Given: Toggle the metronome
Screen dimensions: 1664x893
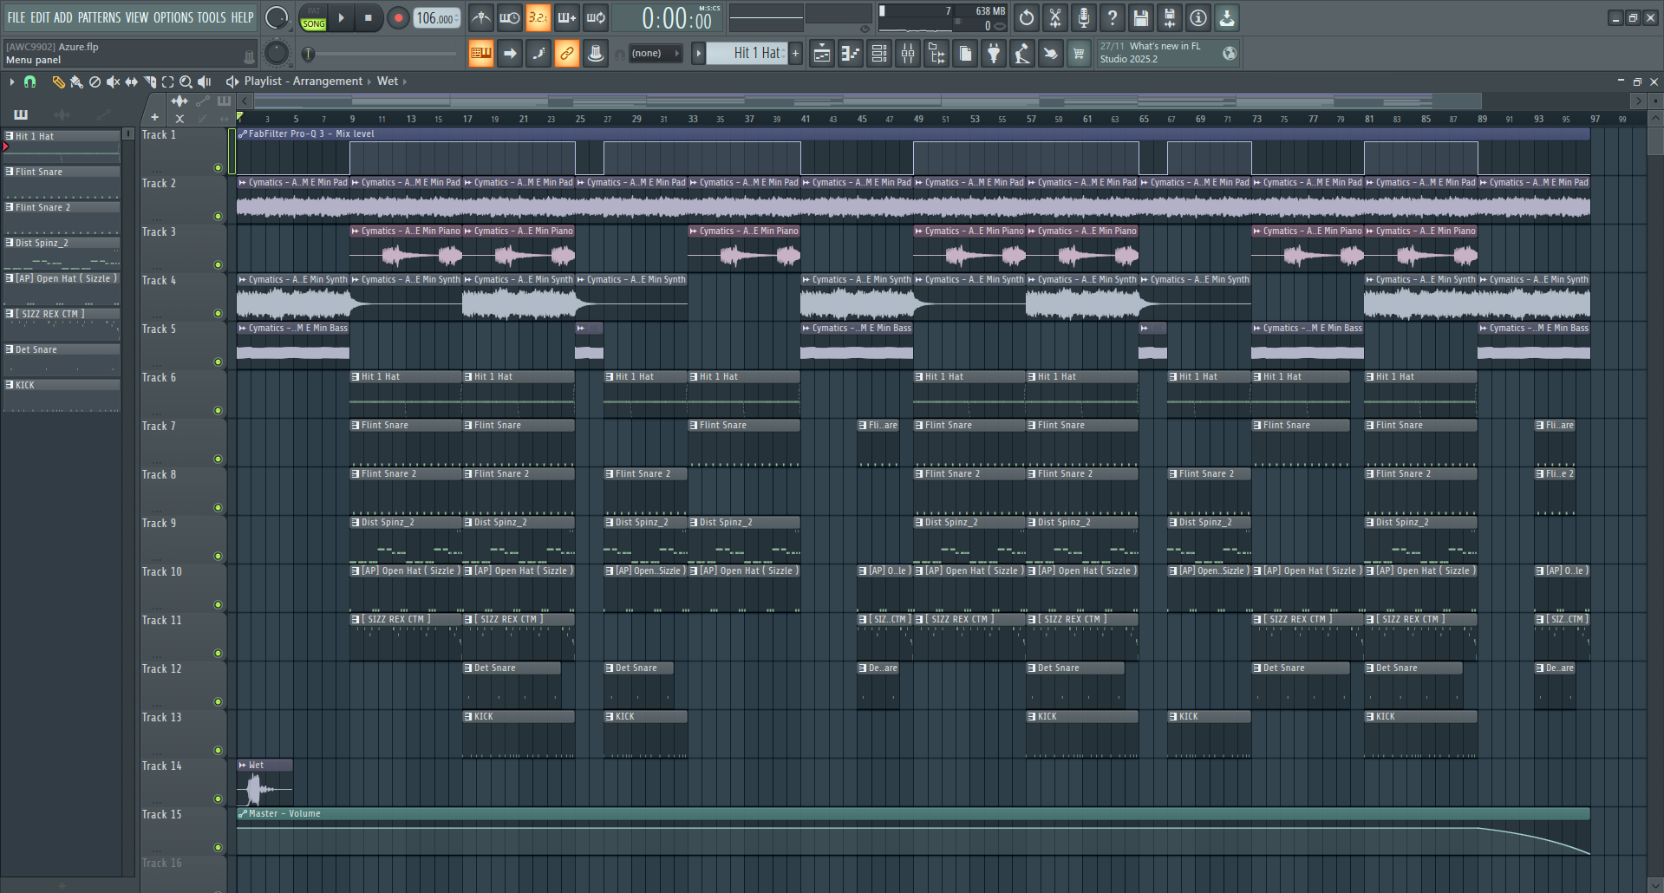Looking at the screenshot, I should (x=481, y=17).
